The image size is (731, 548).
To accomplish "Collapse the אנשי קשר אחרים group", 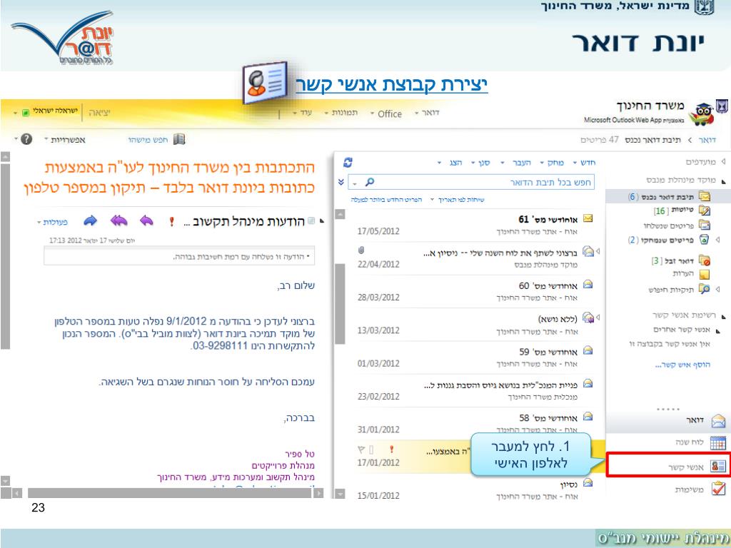I will click(718, 331).
